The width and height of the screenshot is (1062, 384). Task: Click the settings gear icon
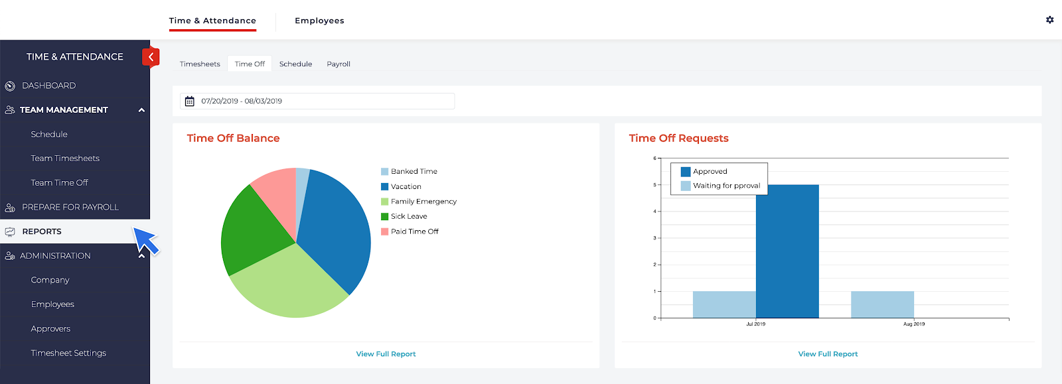[x=1049, y=20]
